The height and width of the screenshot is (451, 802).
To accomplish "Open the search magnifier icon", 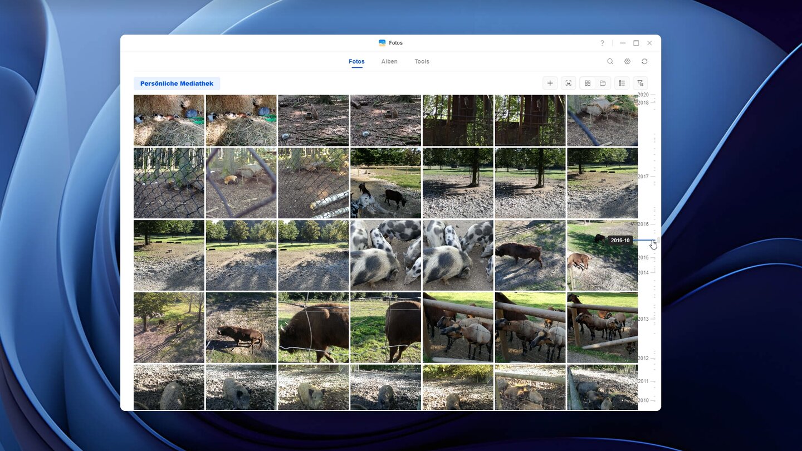I will coord(610,62).
